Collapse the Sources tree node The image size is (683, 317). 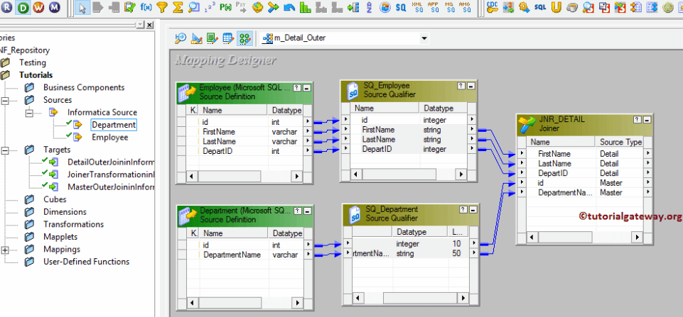click(x=5, y=100)
